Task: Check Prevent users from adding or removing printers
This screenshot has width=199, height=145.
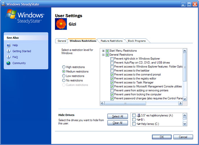Action: click(x=112, y=91)
